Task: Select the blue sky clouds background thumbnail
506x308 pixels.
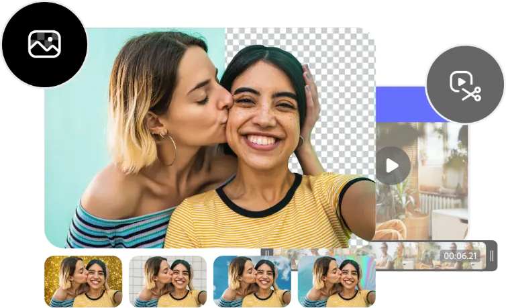Action: (252, 281)
